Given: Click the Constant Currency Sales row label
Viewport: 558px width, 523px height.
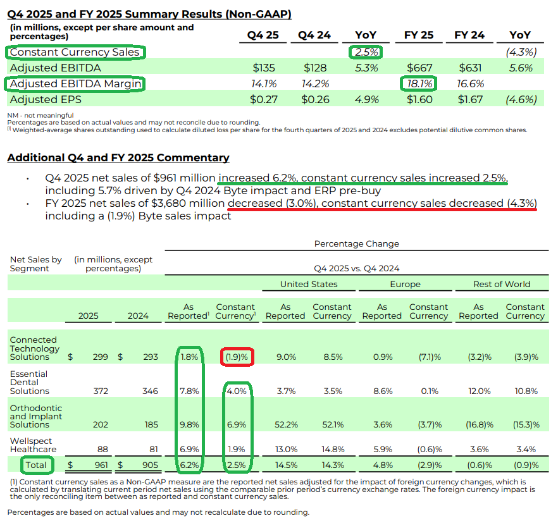Looking at the screenshot, I should pos(75,52).
